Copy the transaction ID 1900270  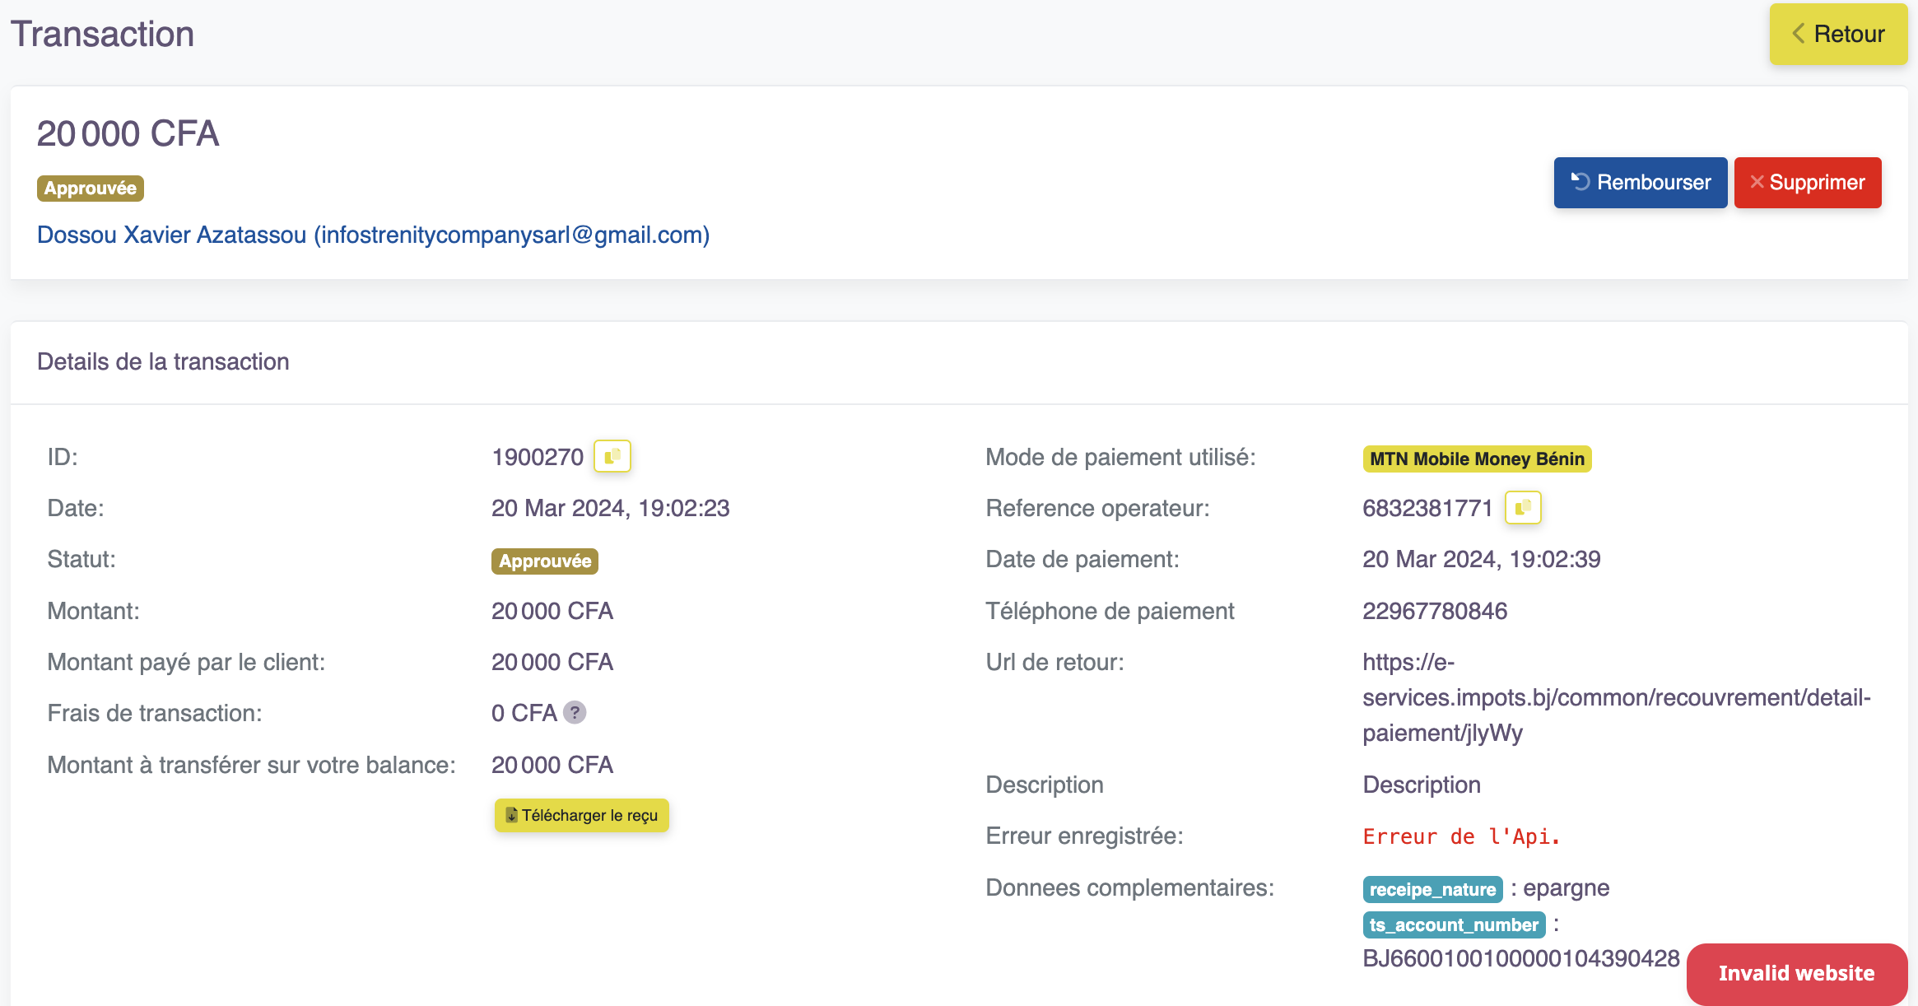tap(612, 456)
